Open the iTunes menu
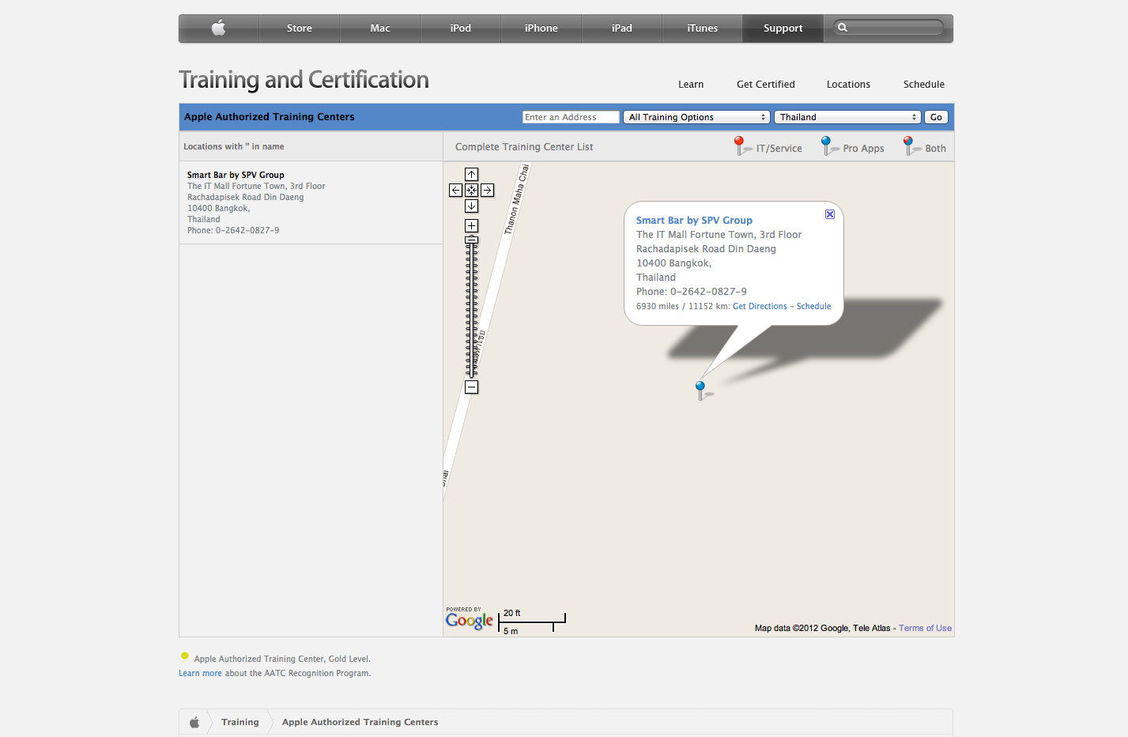Viewport: 1128px width, 737px height. click(703, 28)
